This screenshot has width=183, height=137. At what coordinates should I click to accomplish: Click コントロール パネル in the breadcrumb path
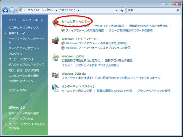pyautogui.click(x=40, y=10)
